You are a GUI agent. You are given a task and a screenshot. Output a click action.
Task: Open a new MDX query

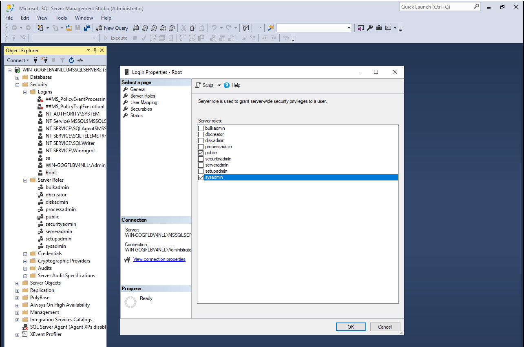point(145,28)
